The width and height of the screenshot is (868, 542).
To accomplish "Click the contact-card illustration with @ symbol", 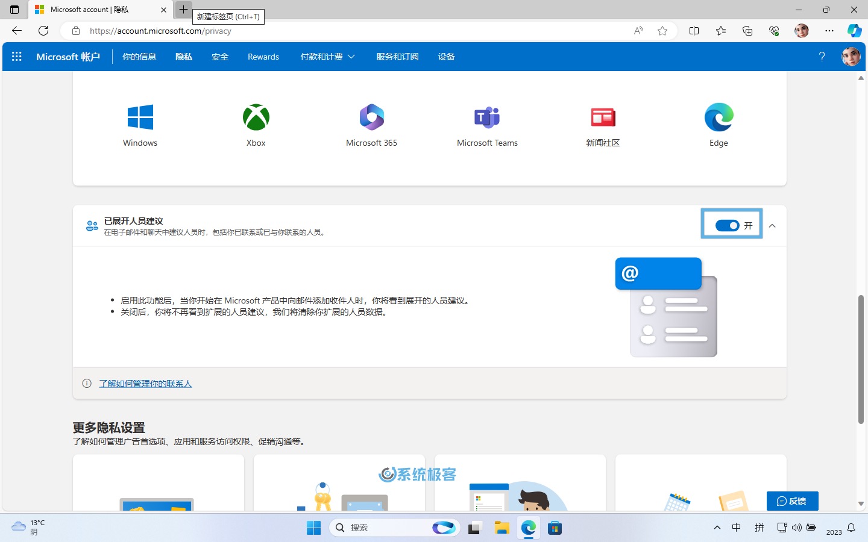I will (666, 307).
